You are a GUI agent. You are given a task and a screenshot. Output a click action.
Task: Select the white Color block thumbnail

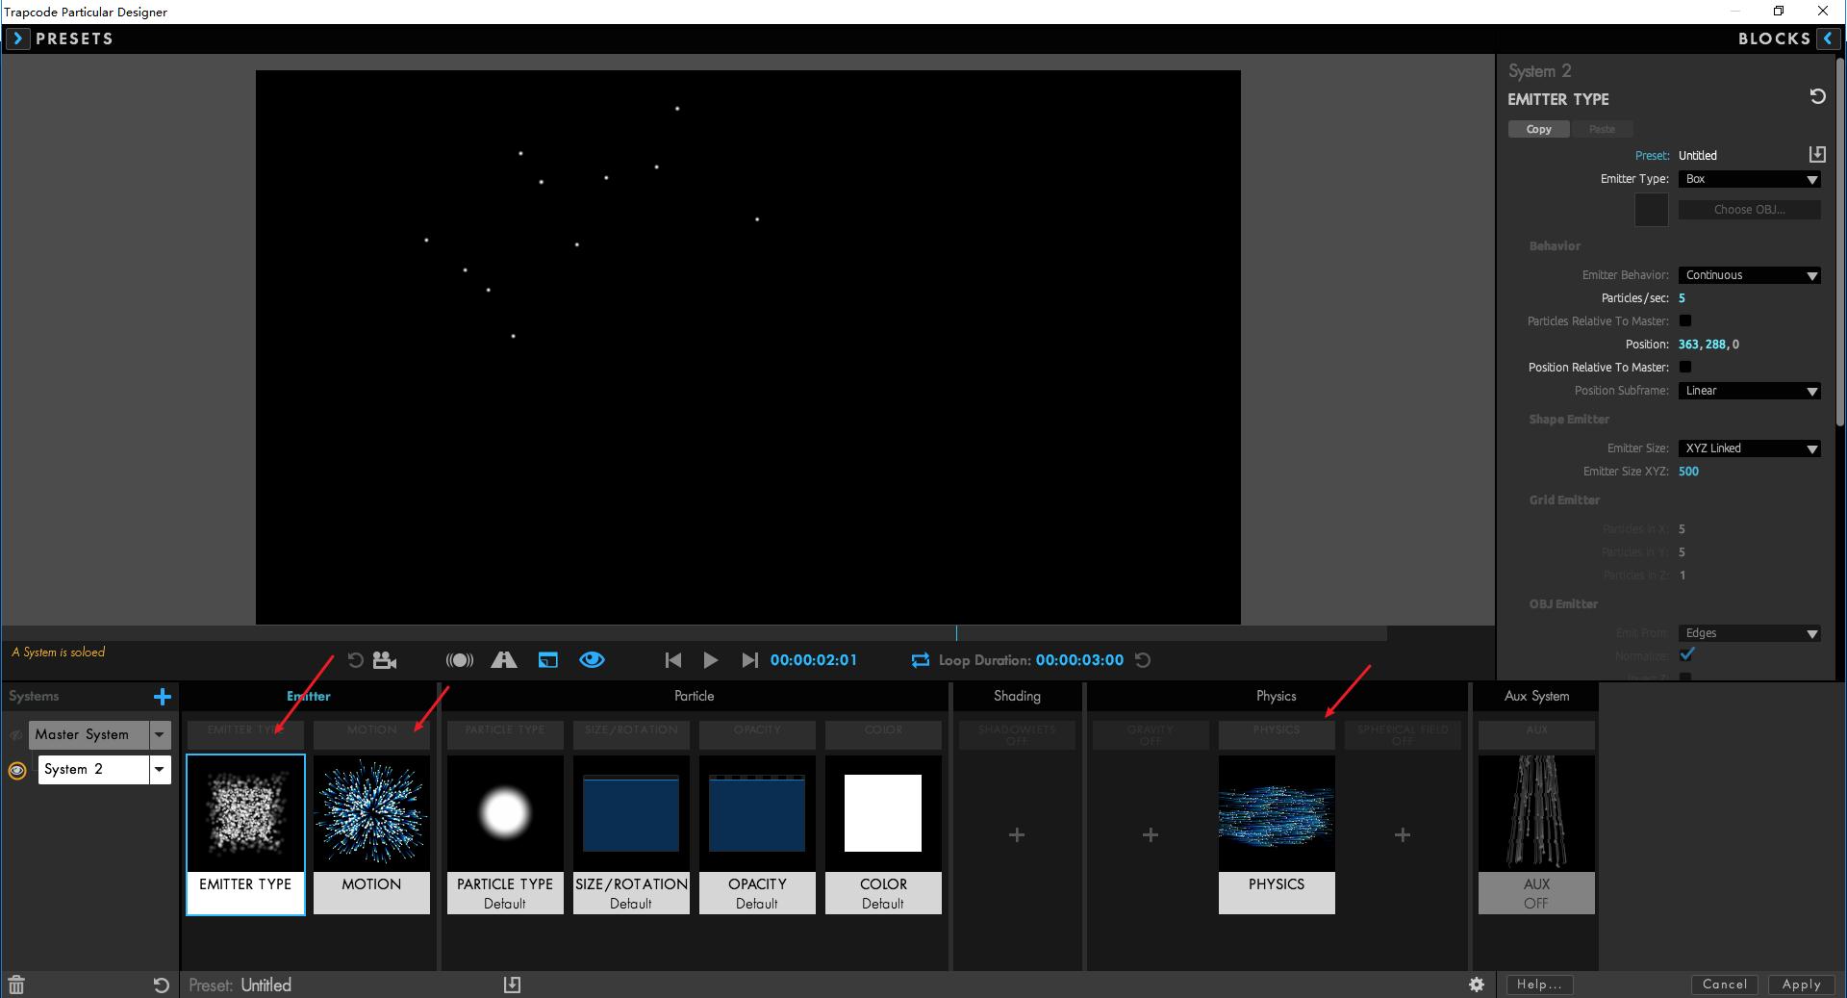tap(883, 813)
